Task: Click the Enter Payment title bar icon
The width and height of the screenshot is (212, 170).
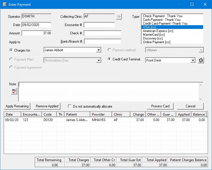Action: [x=5, y=5]
